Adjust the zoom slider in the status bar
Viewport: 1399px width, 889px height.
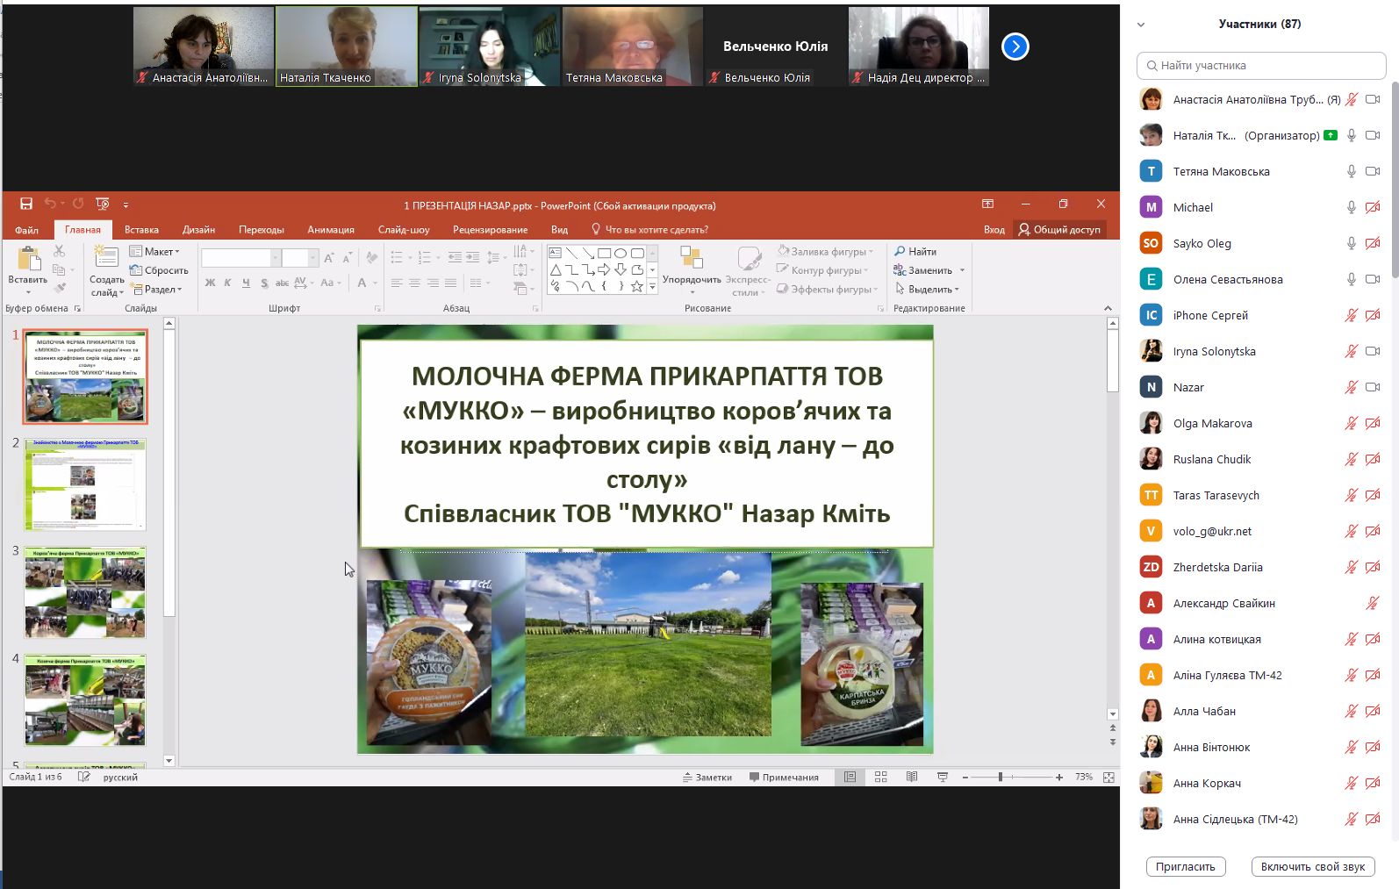tap(1001, 777)
